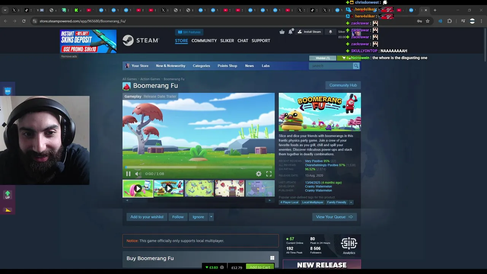The height and width of the screenshot is (274, 487).
Task: Open the green island arena screenshot thumbnail
Action: [199, 188]
